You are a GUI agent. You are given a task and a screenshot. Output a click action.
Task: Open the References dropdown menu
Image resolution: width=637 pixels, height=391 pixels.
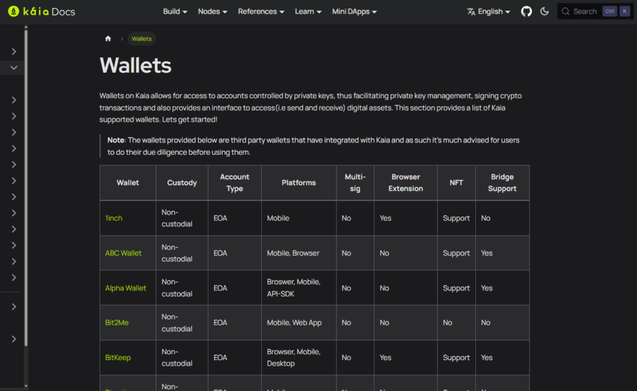[x=261, y=11]
